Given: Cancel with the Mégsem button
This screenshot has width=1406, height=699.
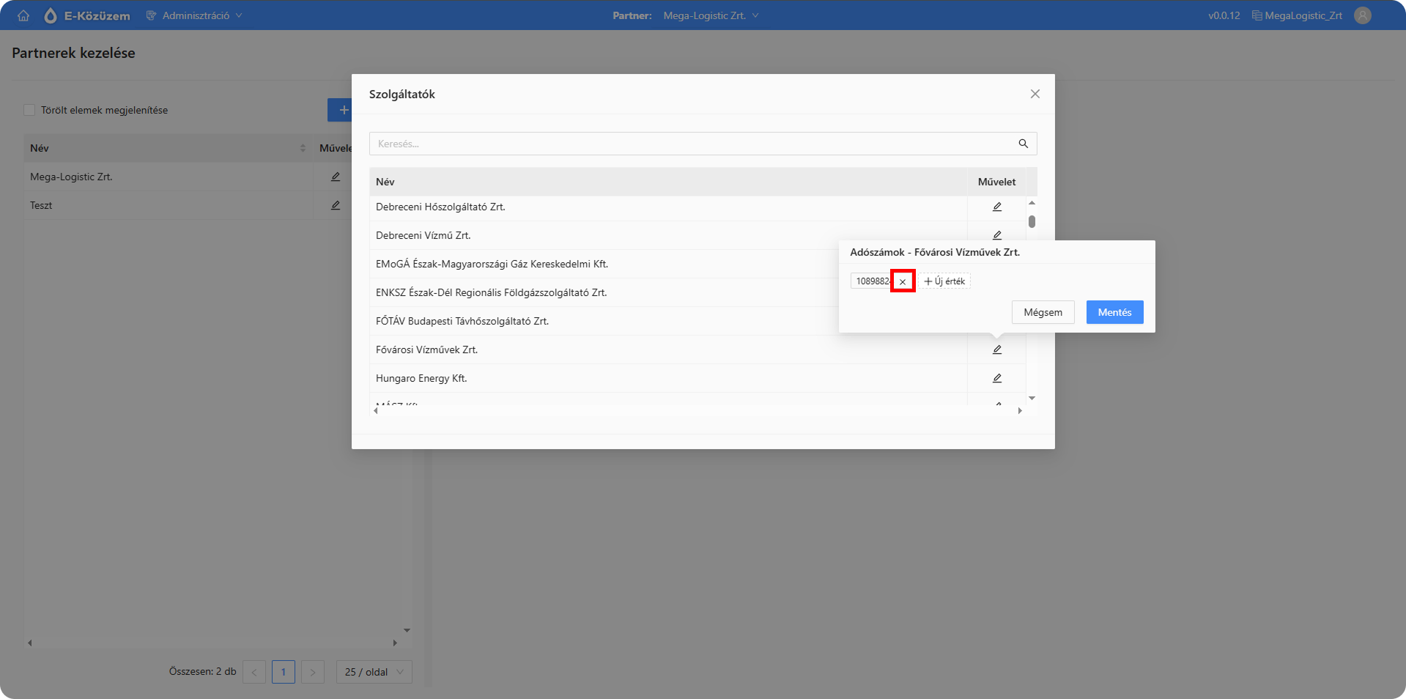Looking at the screenshot, I should pyautogui.click(x=1043, y=312).
